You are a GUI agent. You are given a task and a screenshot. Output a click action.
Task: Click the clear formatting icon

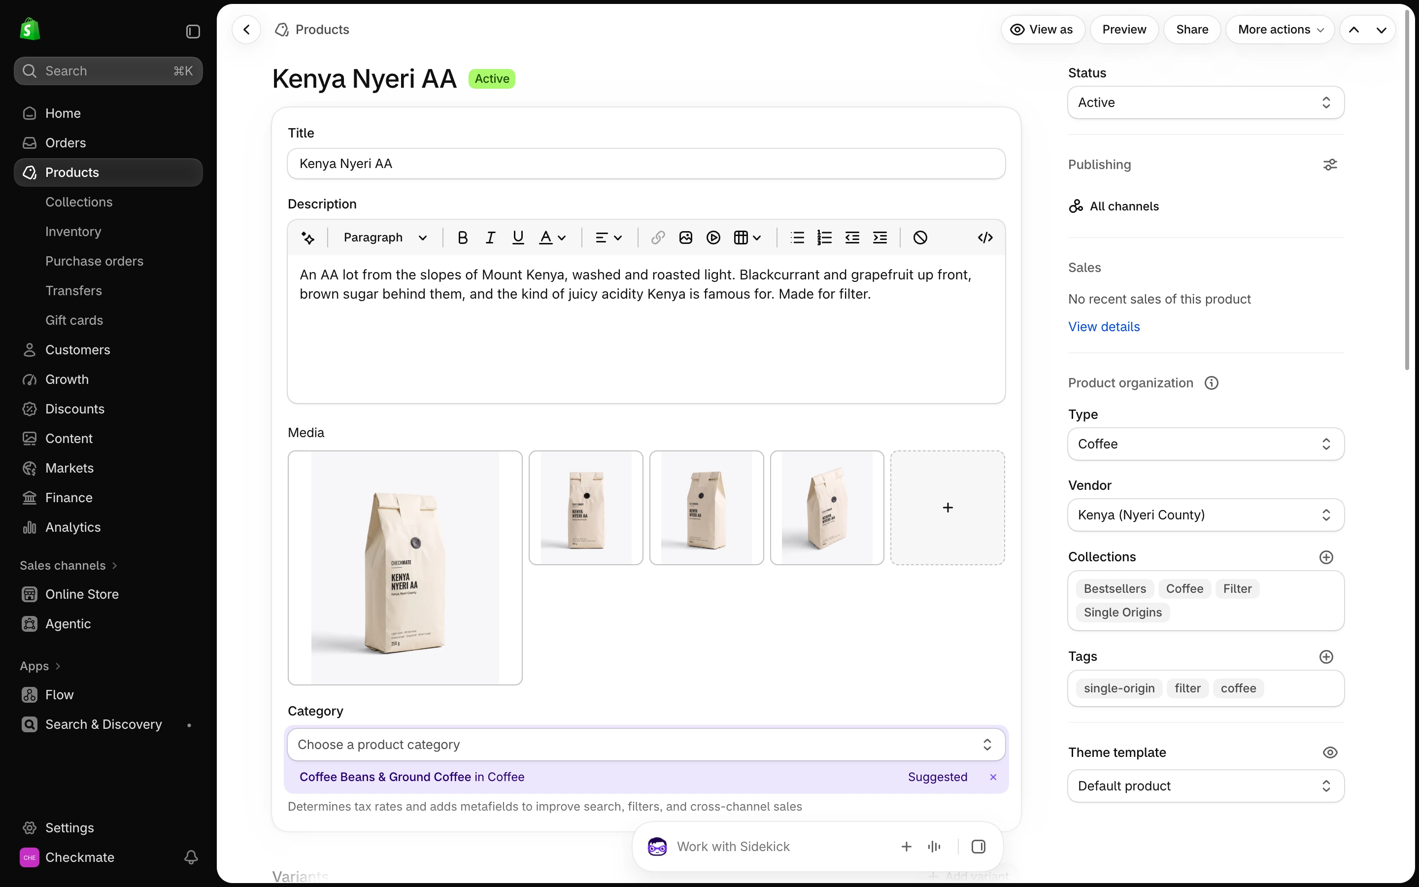point(920,238)
